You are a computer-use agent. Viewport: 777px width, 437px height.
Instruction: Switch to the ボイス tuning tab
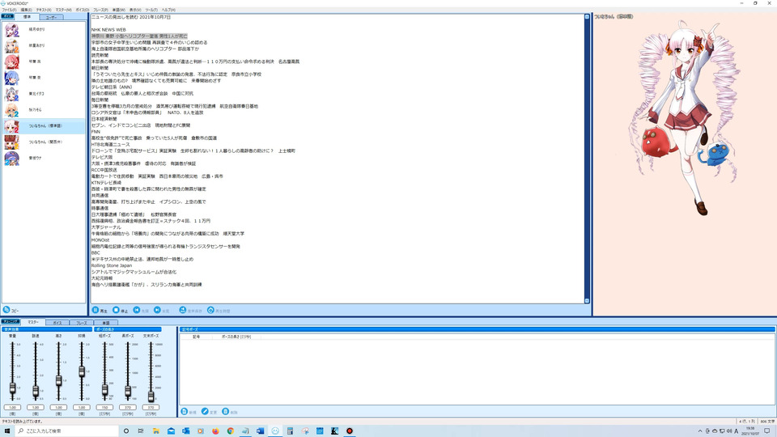[x=57, y=323]
